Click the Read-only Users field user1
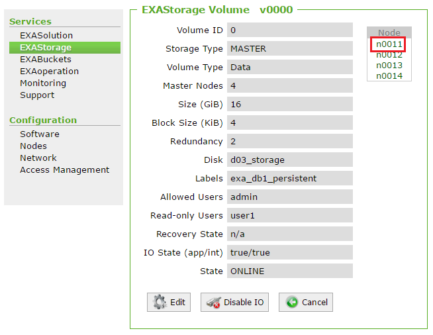Screen dimensions: 433x335 pos(290,215)
